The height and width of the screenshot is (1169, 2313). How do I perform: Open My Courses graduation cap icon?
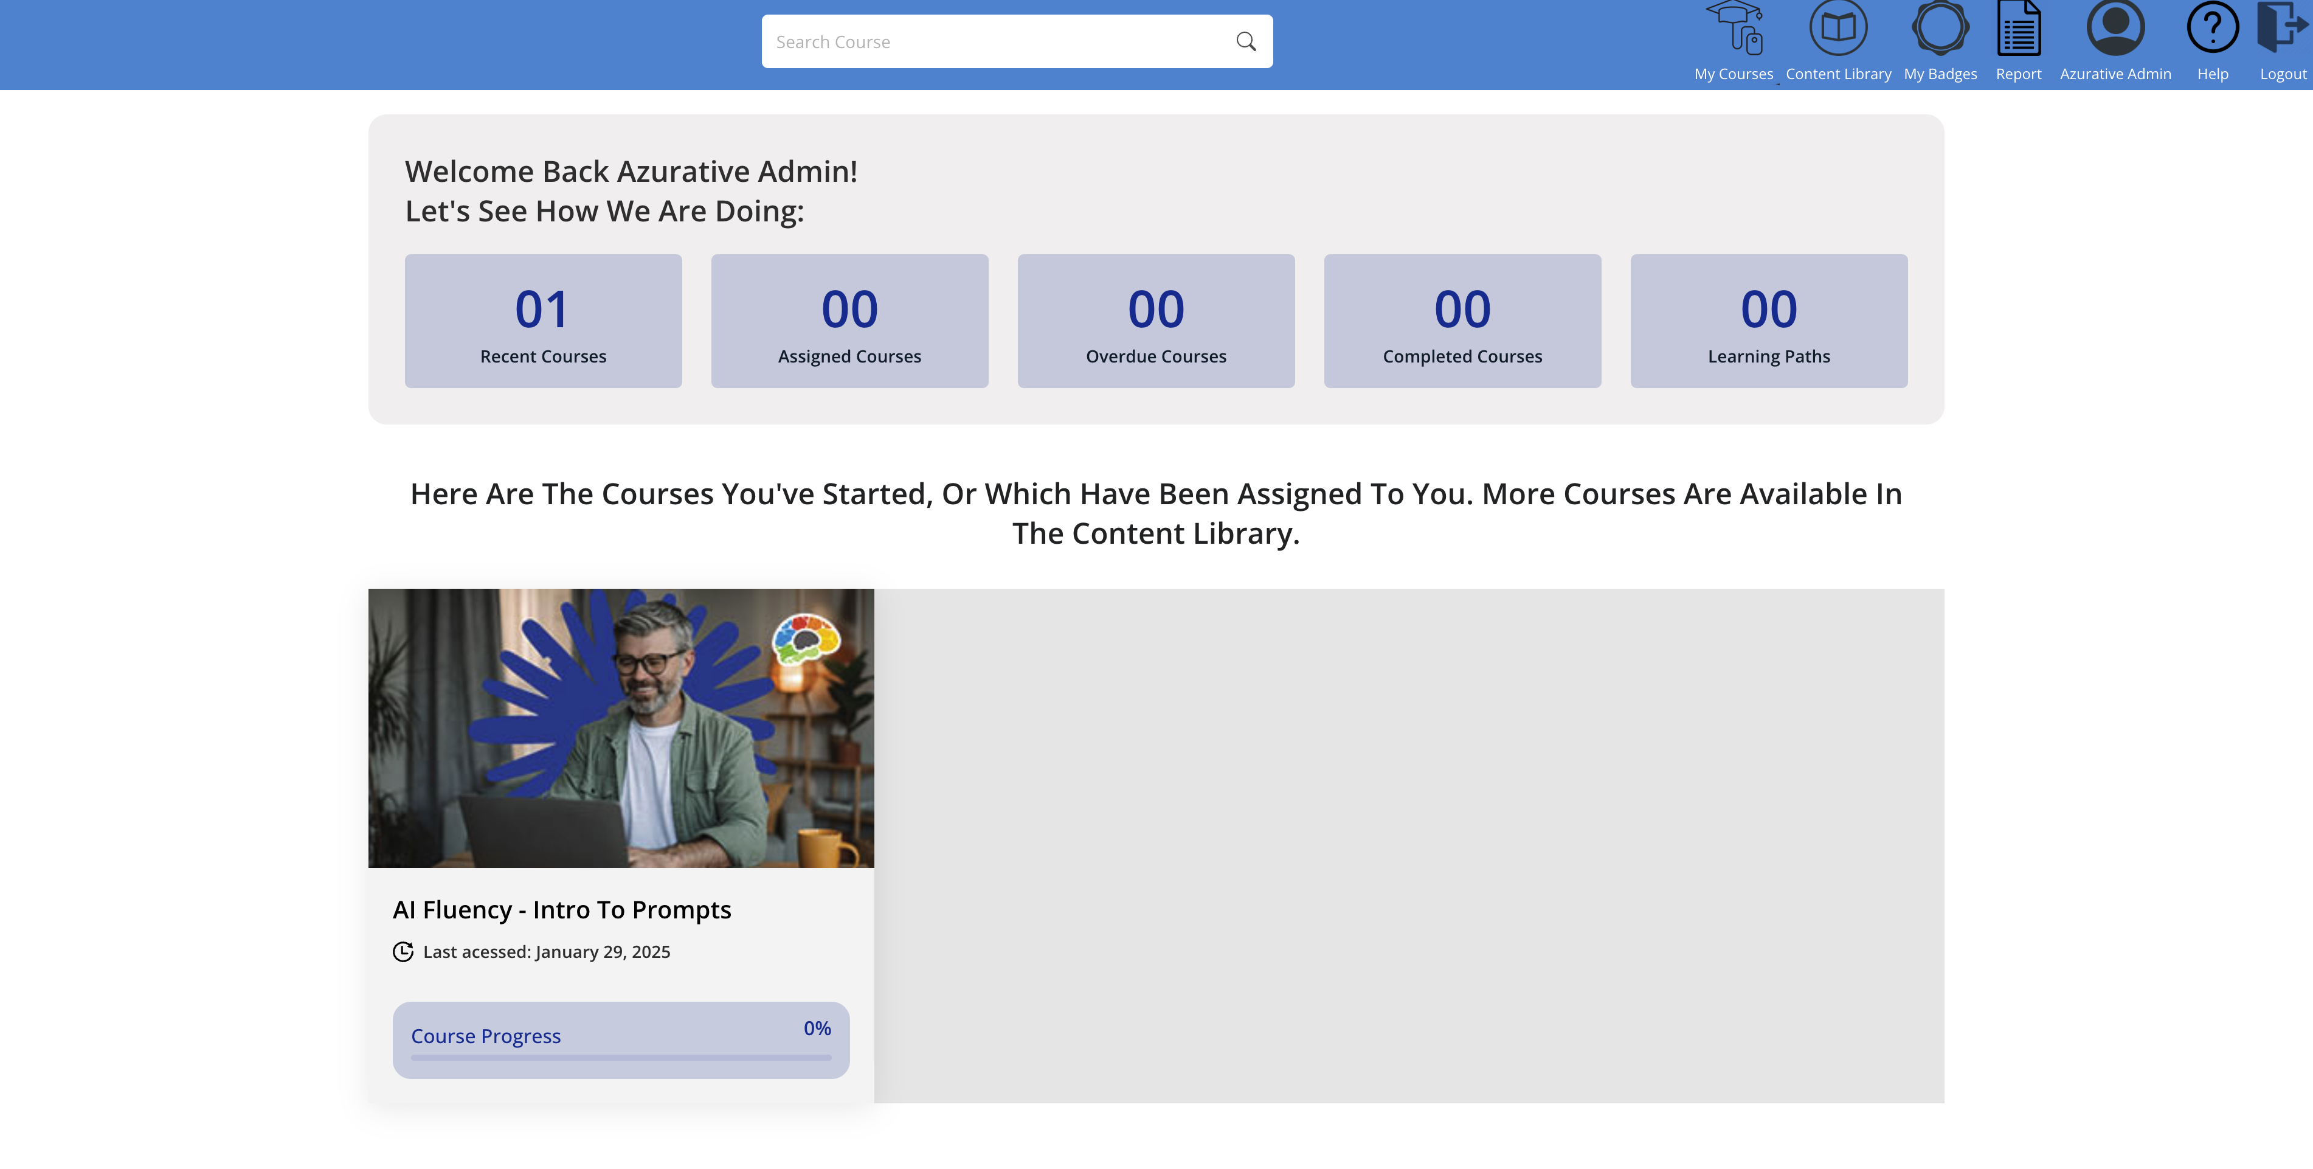[1735, 28]
